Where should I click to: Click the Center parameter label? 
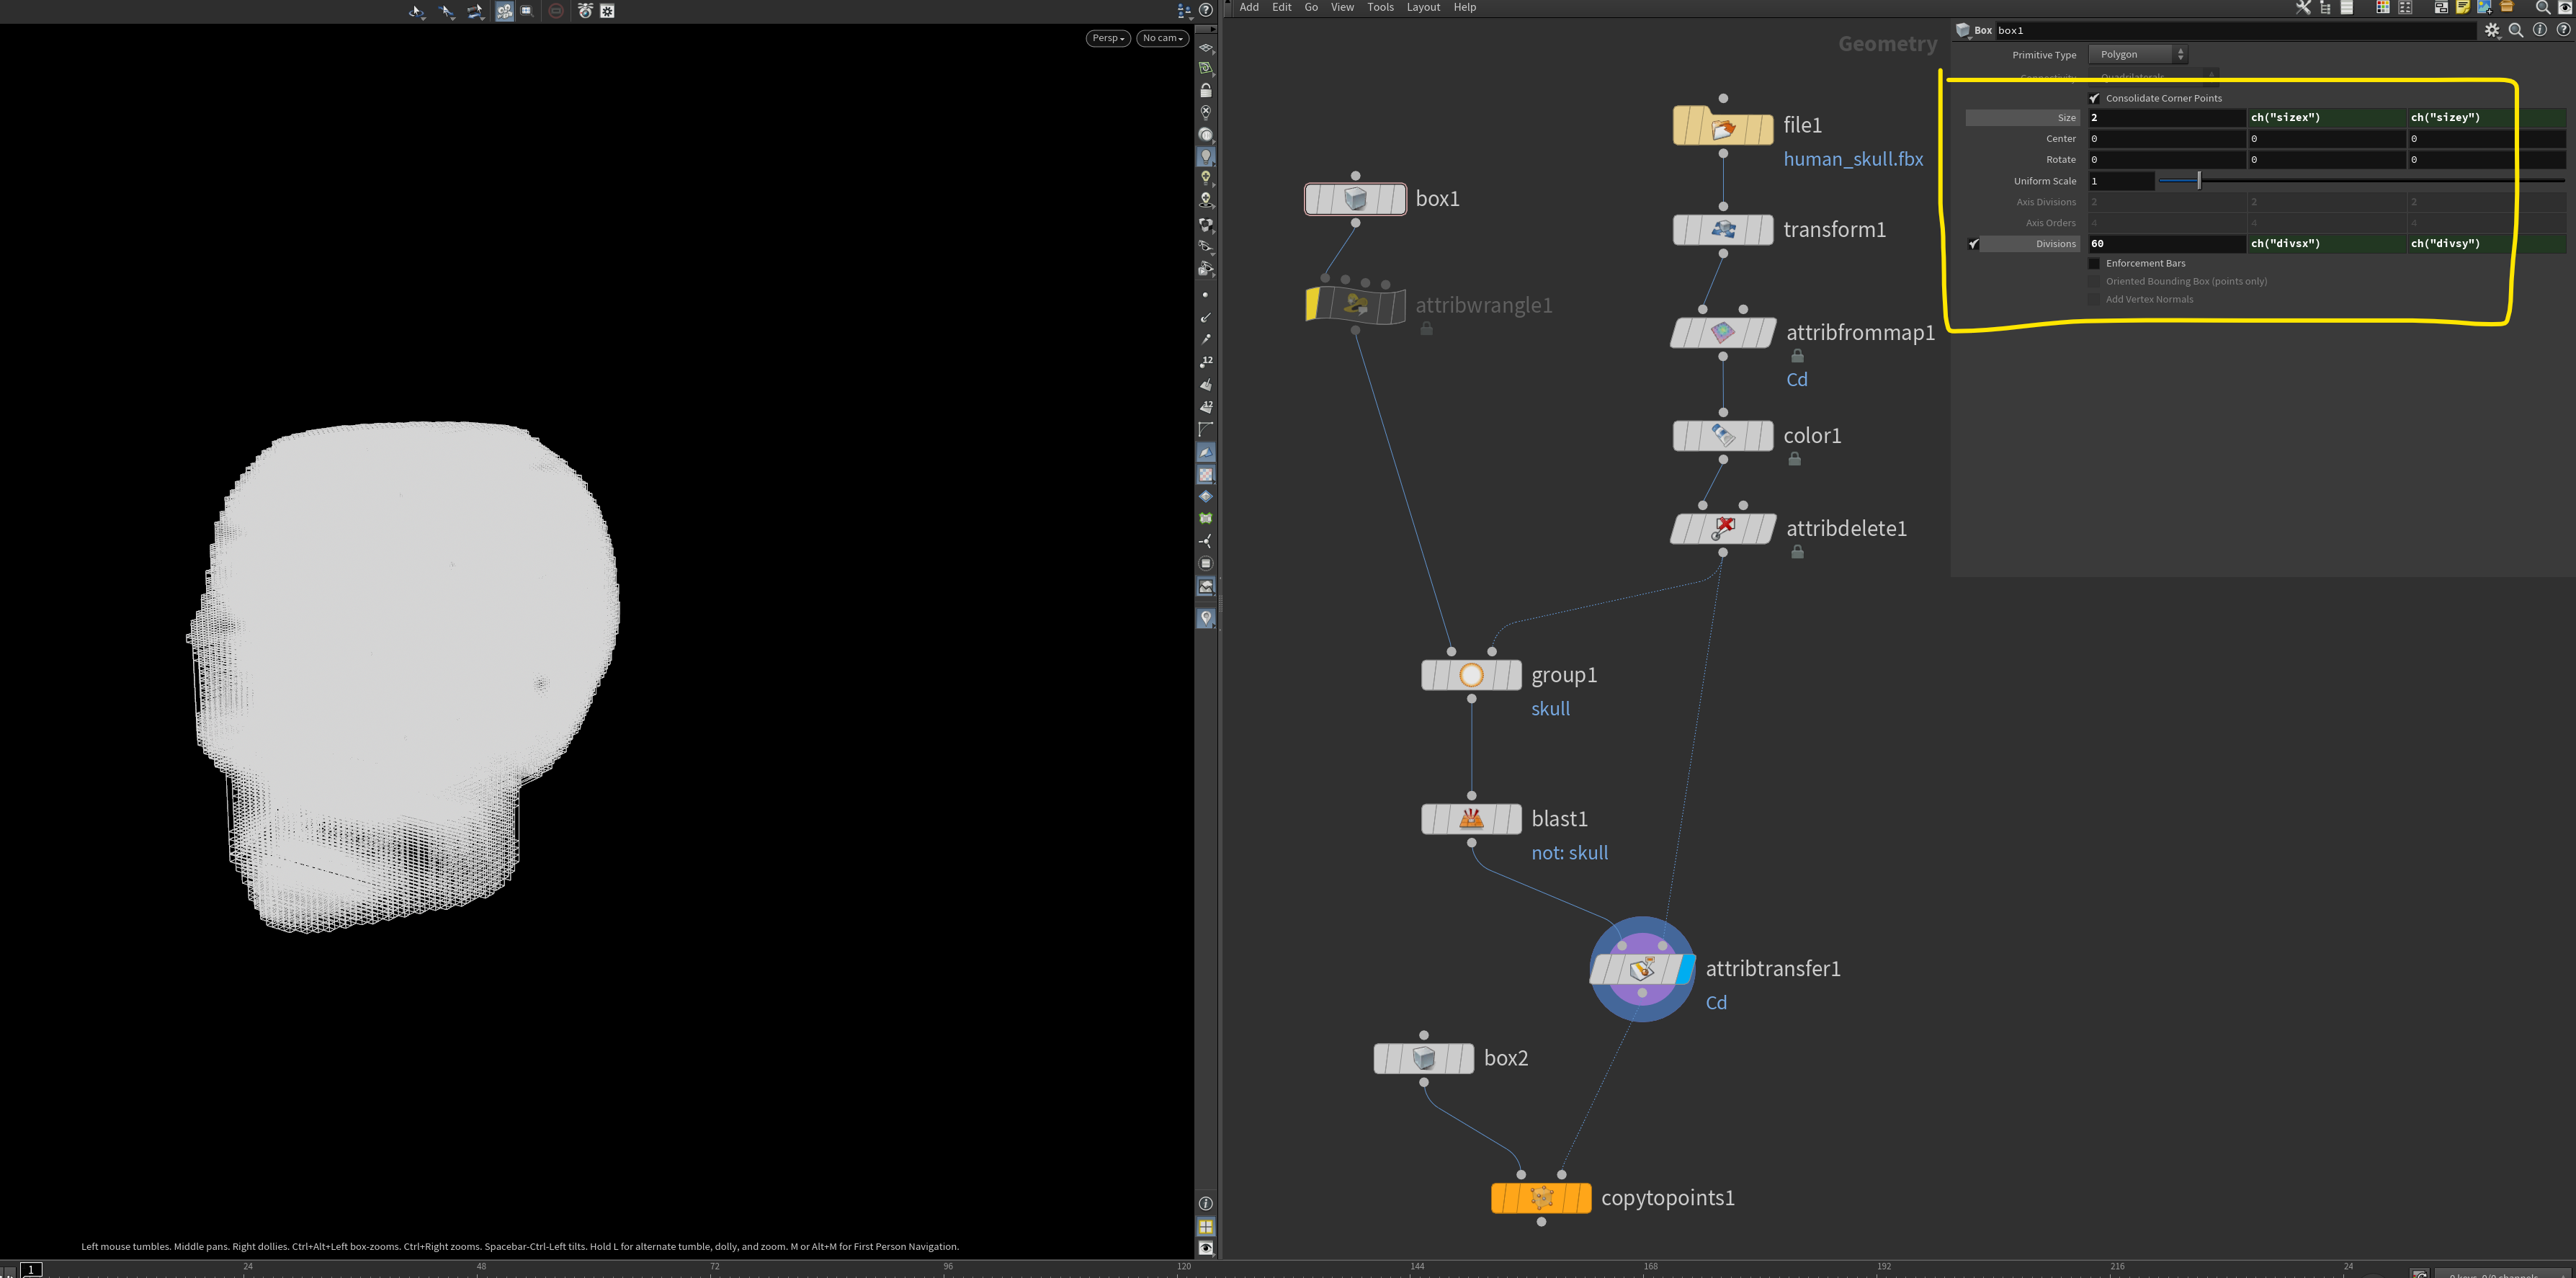click(x=2061, y=139)
